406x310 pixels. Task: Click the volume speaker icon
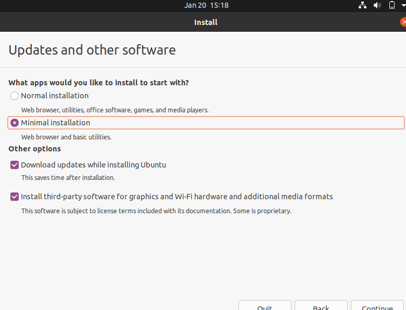tap(377, 5)
